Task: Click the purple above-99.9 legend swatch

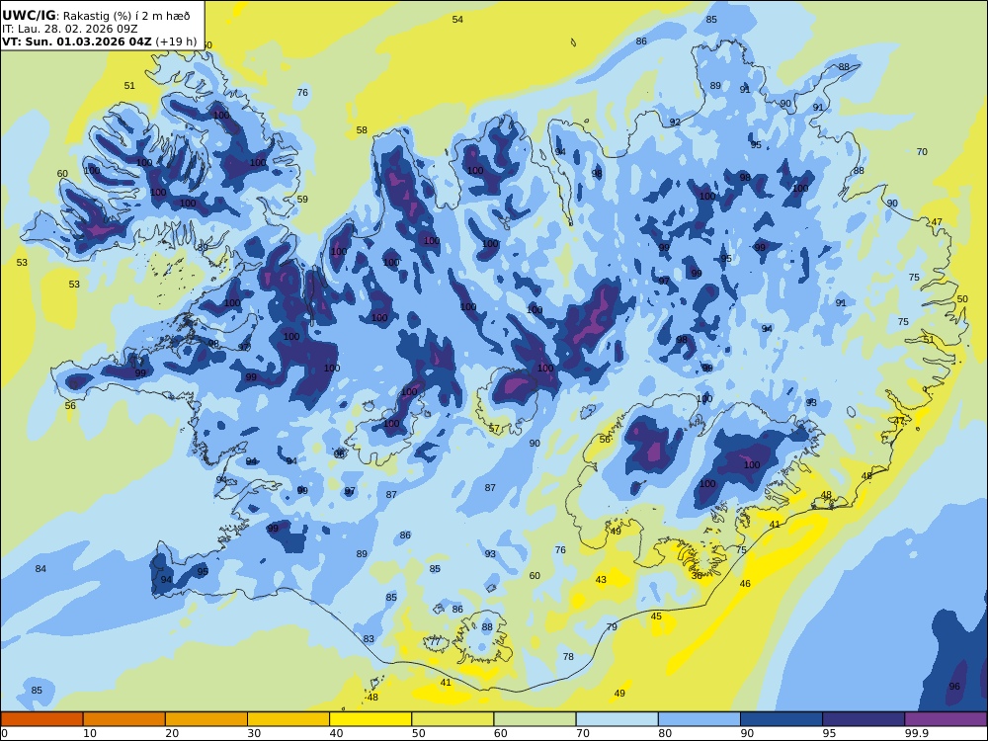Action: [946, 719]
